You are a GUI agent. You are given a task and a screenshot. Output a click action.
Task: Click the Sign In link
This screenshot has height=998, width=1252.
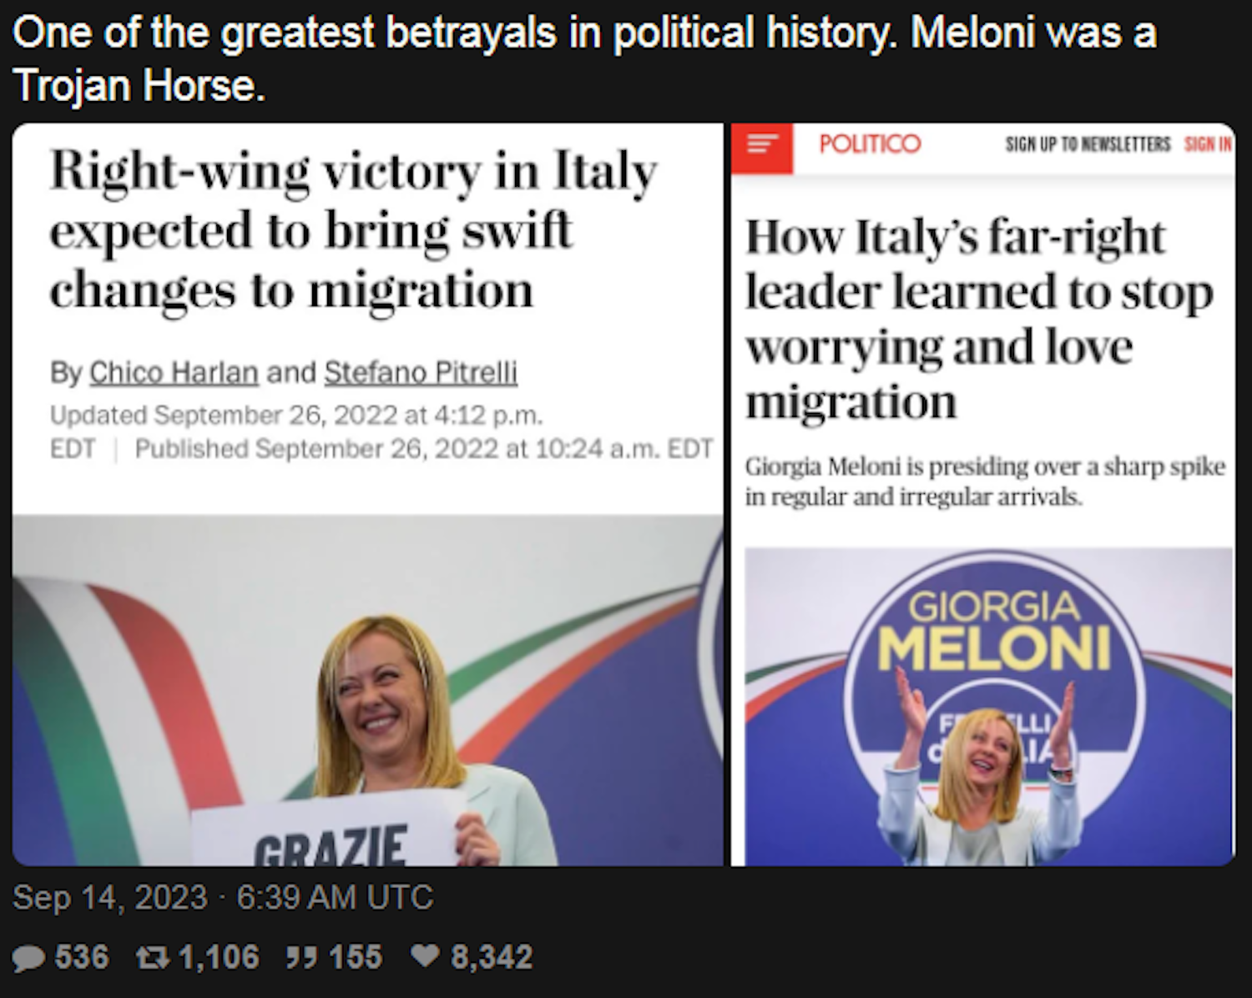pyautogui.click(x=1207, y=144)
